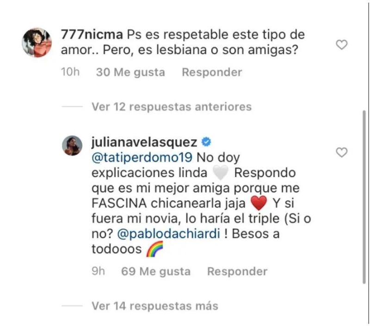Like the 777nicma comment with heart icon
Image resolution: width=370 pixels, height=326 pixels.
tap(342, 44)
